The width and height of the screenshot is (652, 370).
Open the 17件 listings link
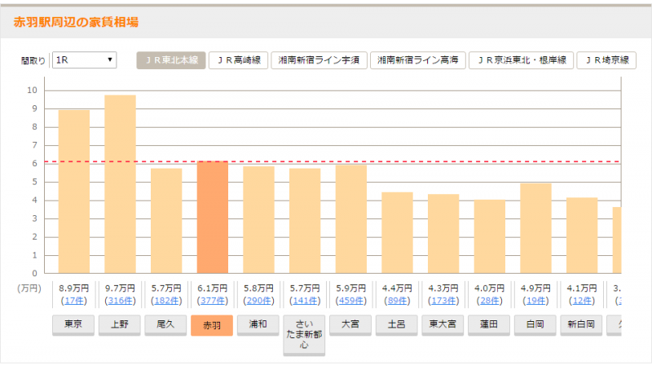tap(73, 301)
